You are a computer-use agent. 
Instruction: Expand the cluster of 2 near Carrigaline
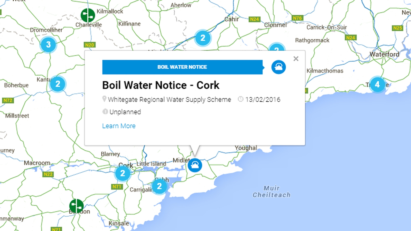pos(160,187)
